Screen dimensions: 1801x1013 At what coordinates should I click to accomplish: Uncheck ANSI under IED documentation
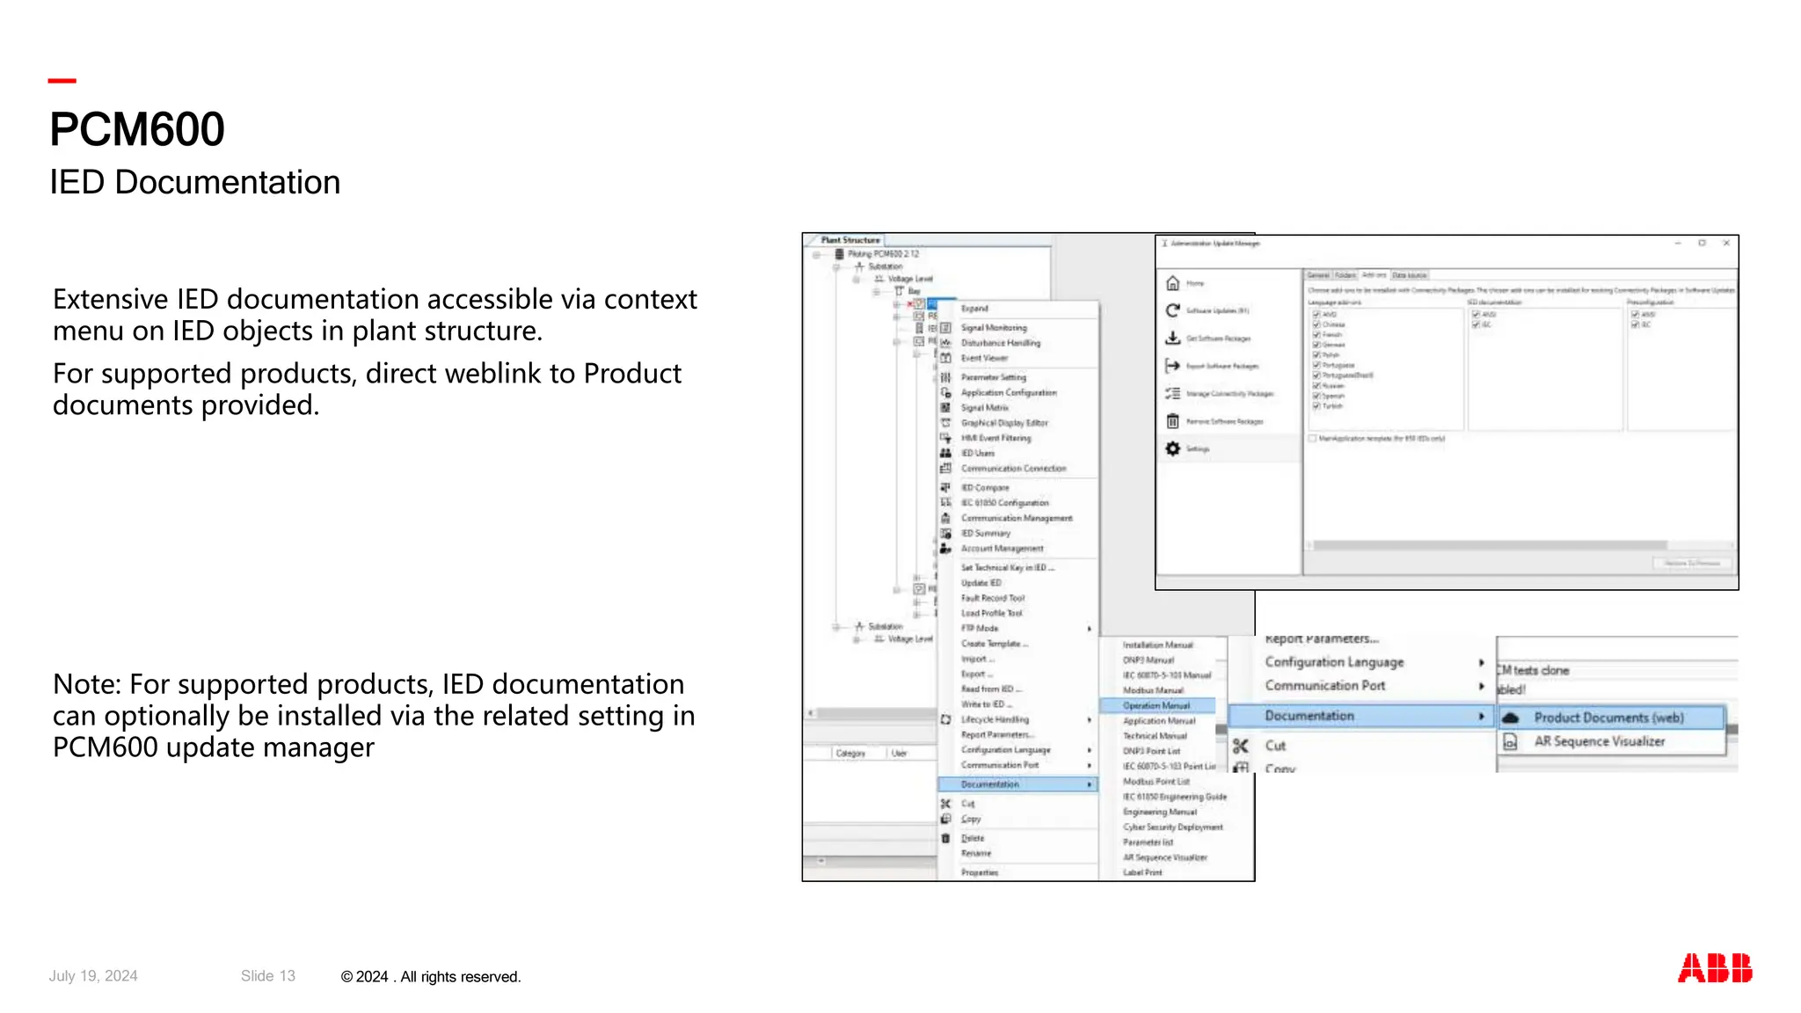coord(1476,314)
